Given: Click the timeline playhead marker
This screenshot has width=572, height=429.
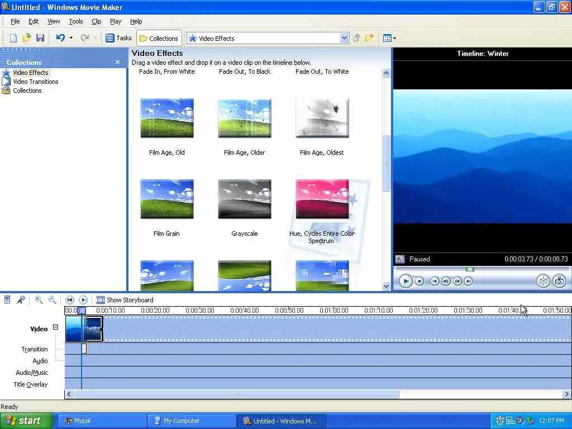Looking at the screenshot, I should click(82, 311).
